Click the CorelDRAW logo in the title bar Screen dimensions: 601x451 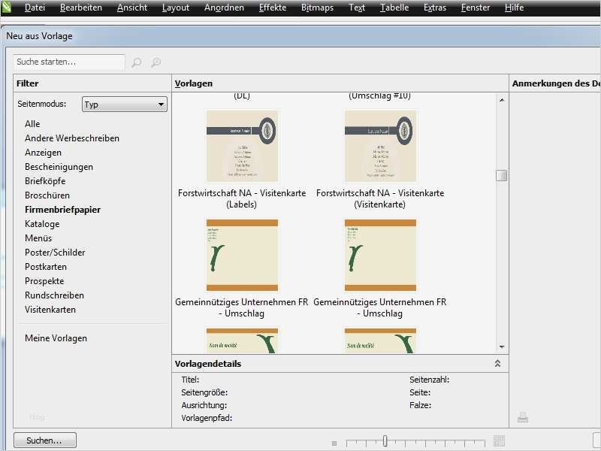pyautogui.click(x=8, y=8)
